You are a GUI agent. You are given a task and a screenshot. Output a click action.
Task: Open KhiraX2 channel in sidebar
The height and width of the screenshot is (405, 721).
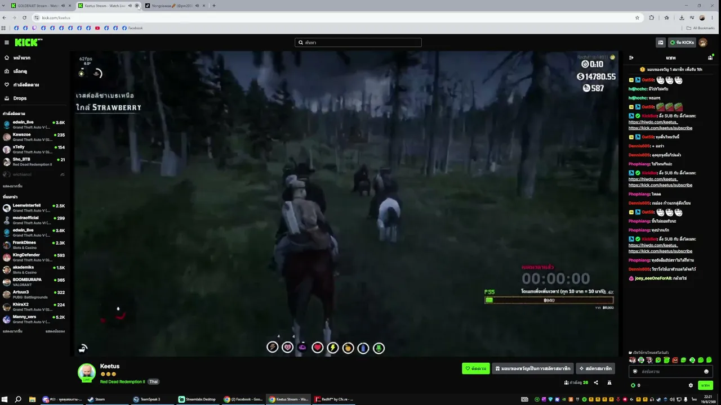tap(34, 307)
